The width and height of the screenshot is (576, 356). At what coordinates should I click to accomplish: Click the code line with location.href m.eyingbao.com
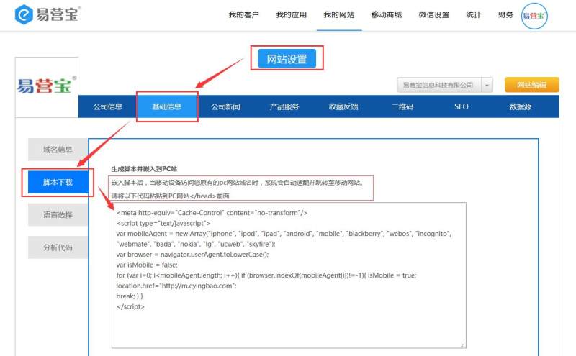click(x=176, y=286)
